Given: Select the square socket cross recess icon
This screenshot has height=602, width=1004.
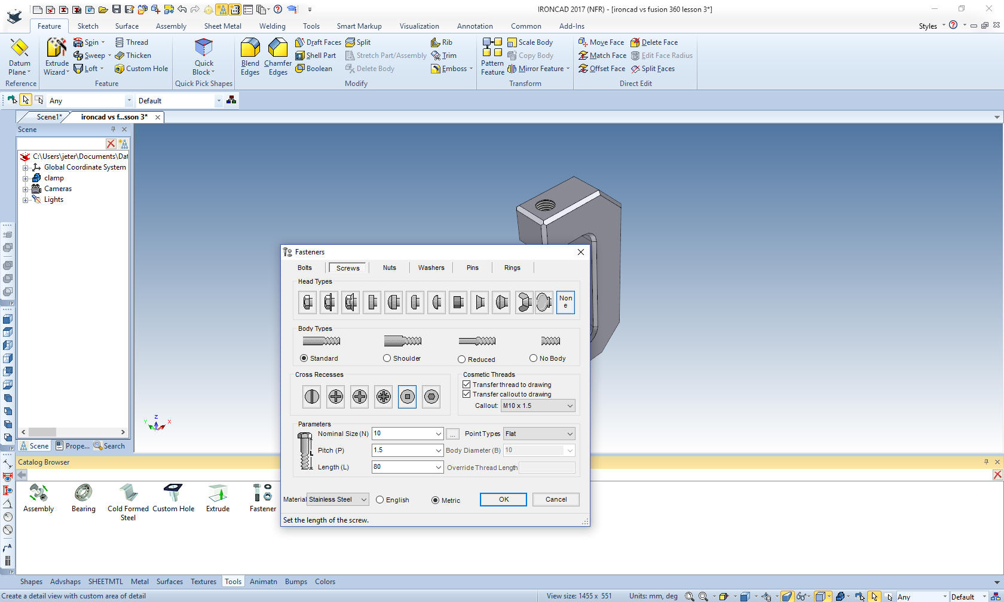Looking at the screenshot, I should (x=407, y=397).
